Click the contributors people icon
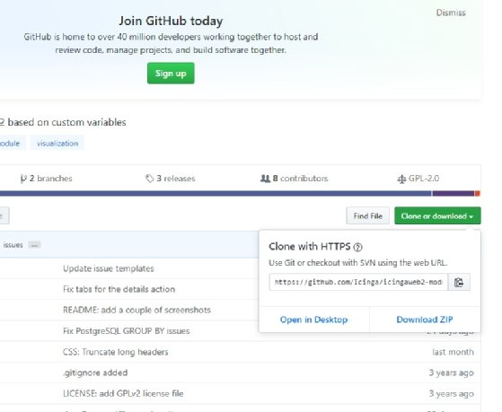This screenshot has height=412, width=502. 265,179
